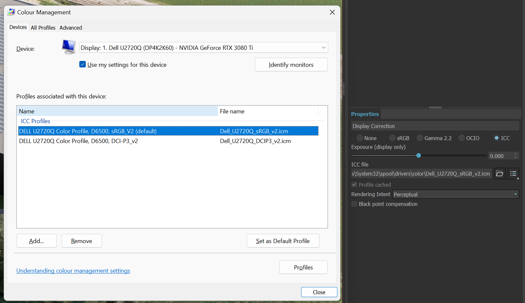Click the Exposure slider handle
The width and height of the screenshot is (525, 303).
[419, 155]
